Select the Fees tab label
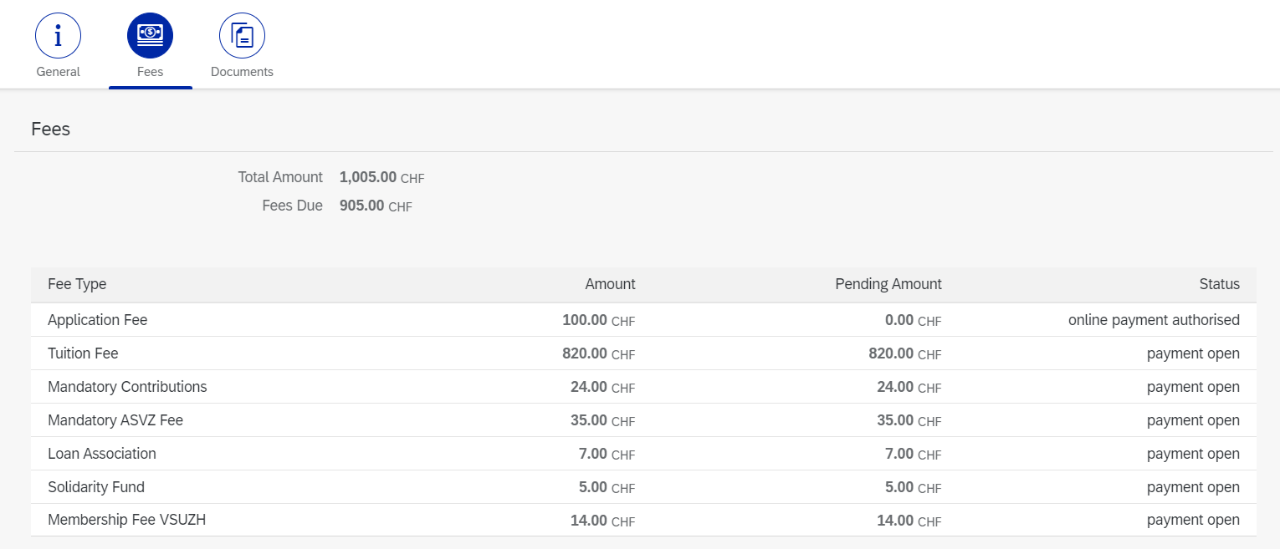The image size is (1280, 549). 150,72
